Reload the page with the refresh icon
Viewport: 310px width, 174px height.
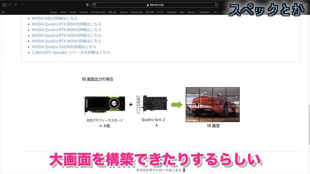point(216,5)
